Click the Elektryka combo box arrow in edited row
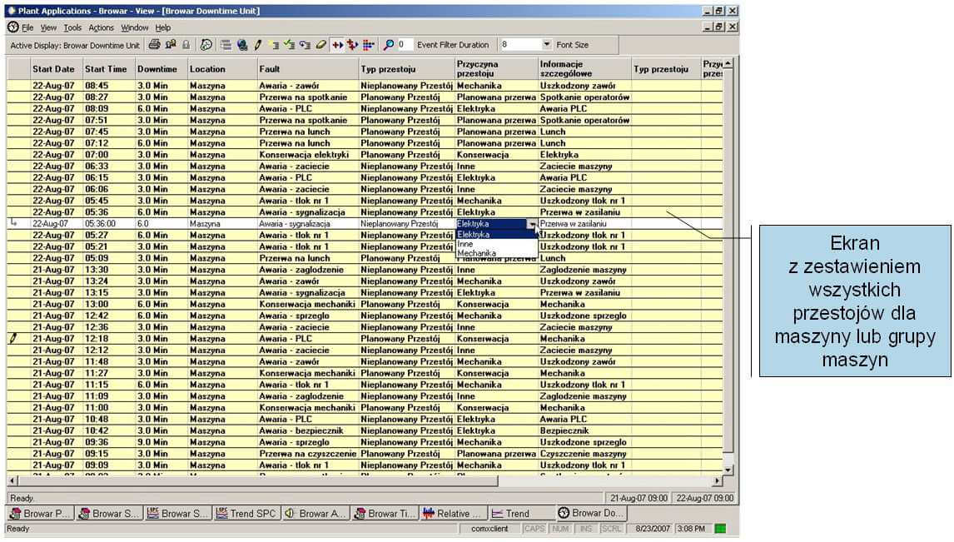Image resolution: width=954 pixels, height=542 pixels. click(x=532, y=225)
